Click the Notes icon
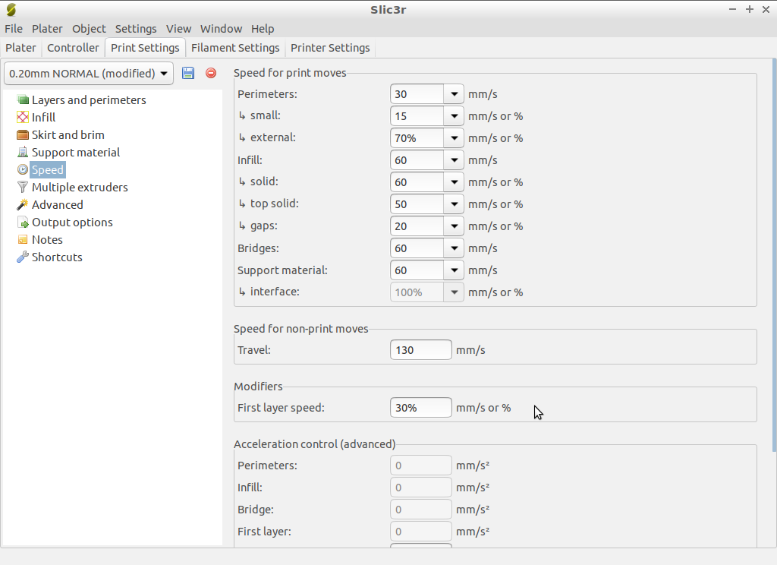 [x=23, y=239]
